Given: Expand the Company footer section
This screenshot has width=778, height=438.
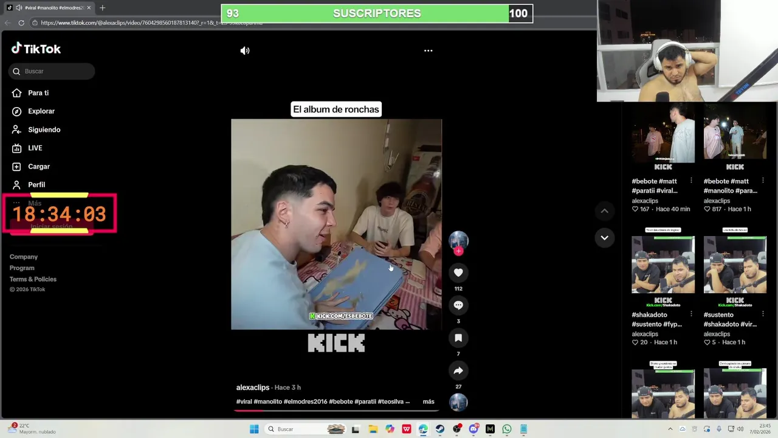Looking at the screenshot, I should coord(24,257).
